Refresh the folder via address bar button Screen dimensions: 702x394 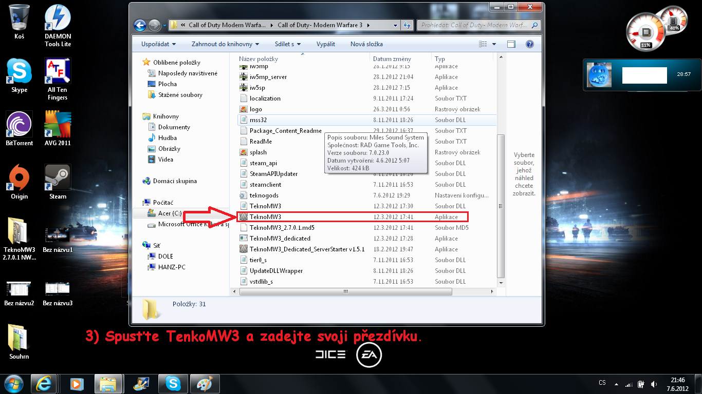[x=407, y=25]
